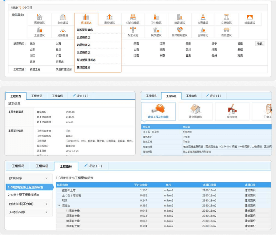Click the 开工日期 value 2012-12-25
This screenshot has width=276, height=235.
pos(72,151)
